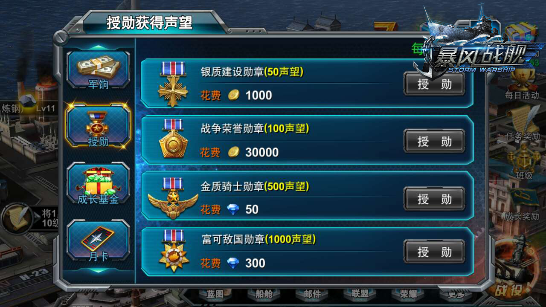Expand sidebar list with bottom down arrow
This screenshot has height=307, width=546.
[x=99, y=270]
